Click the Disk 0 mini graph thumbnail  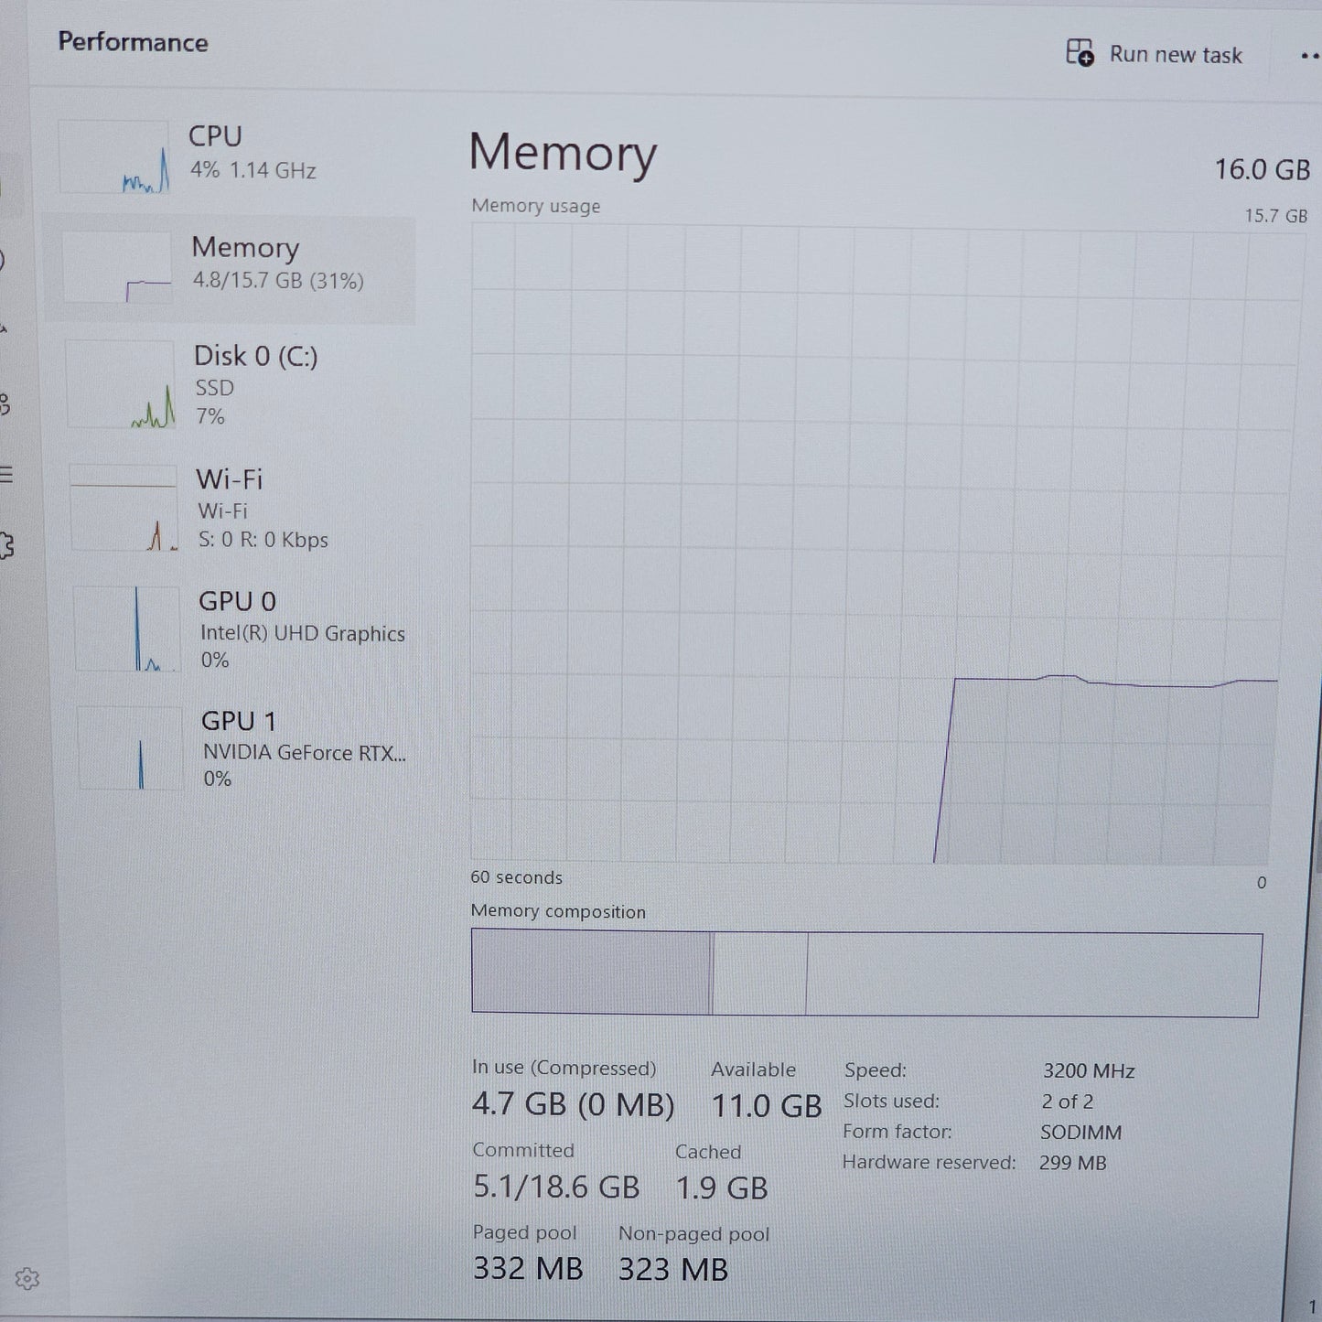pos(120,384)
